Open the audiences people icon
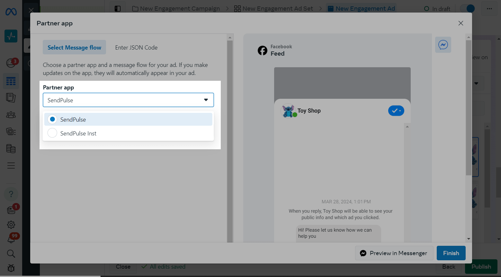The width and height of the screenshot is (501, 277). coord(11,115)
